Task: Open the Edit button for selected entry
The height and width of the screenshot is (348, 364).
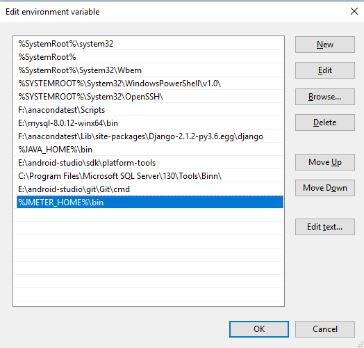Action: pyautogui.click(x=325, y=70)
